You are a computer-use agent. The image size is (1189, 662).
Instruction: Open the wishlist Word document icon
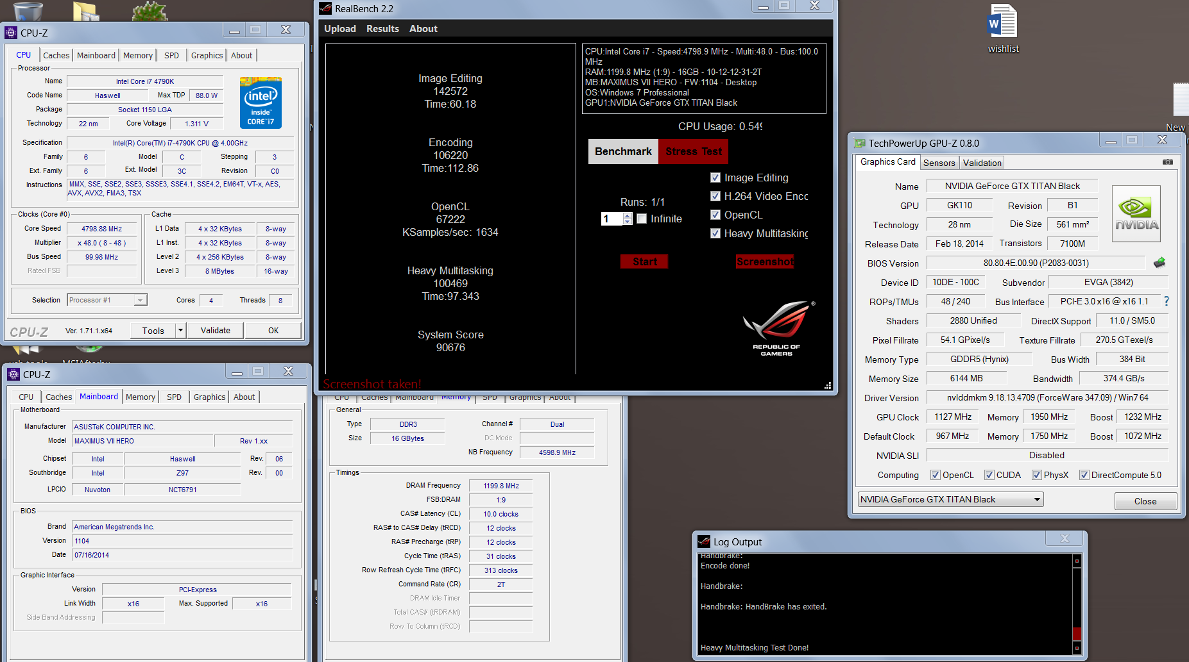pyautogui.click(x=1003, y=29)
